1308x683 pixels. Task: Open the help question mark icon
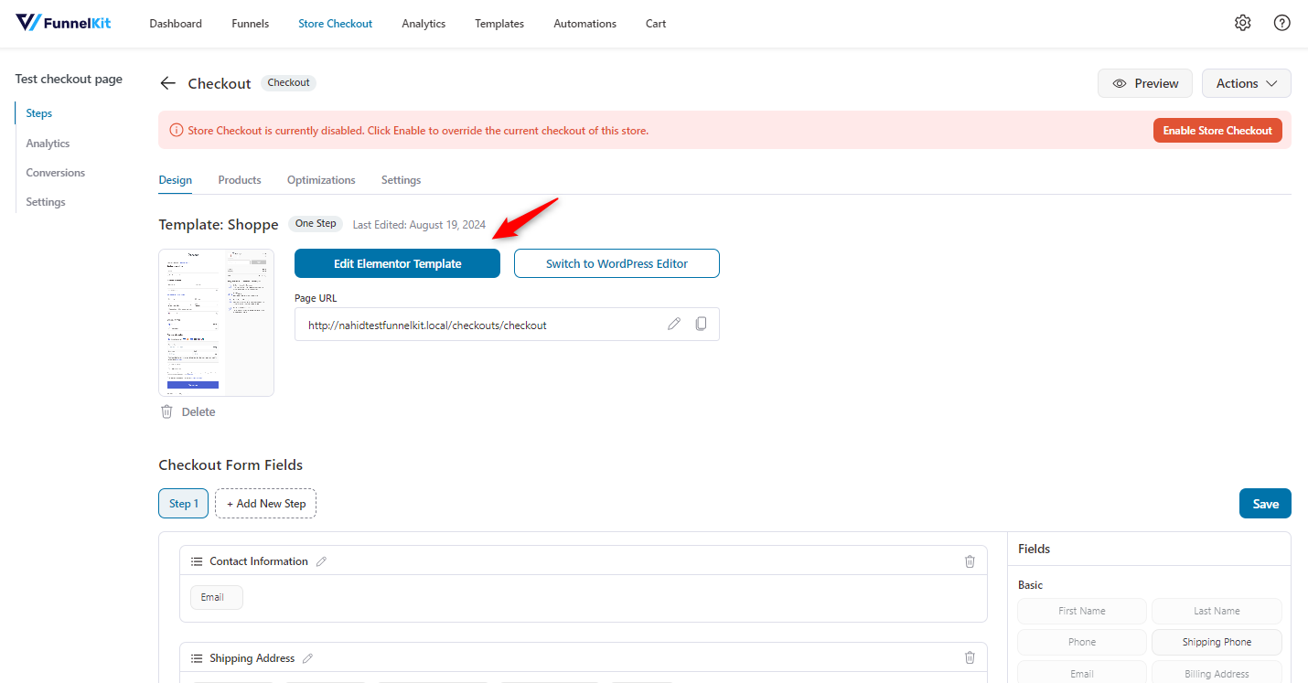[x=1281, y=23]
